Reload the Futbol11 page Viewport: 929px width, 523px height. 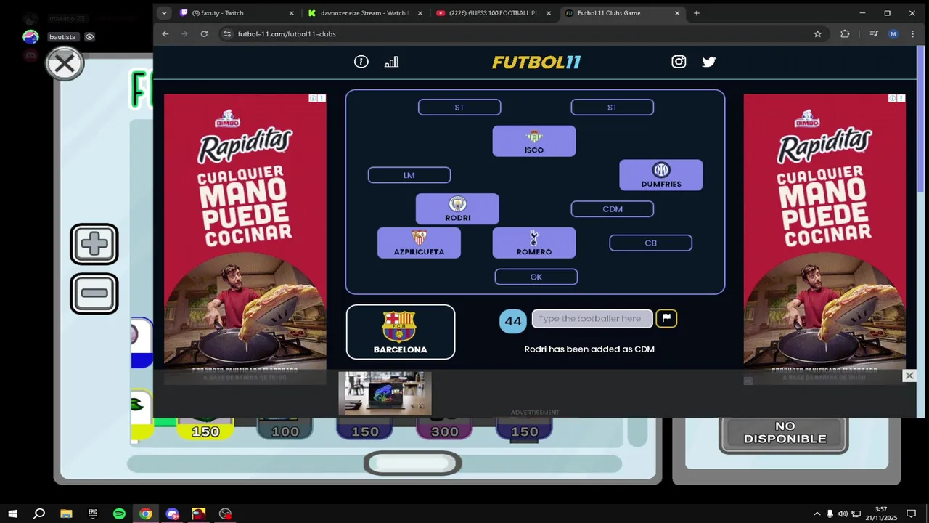point(204,34)
